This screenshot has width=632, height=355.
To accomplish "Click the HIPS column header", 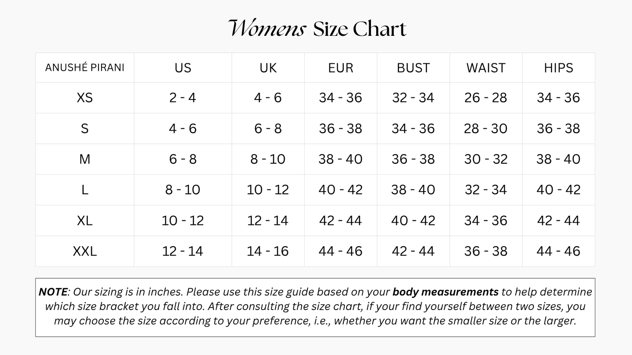I will 559,68.
